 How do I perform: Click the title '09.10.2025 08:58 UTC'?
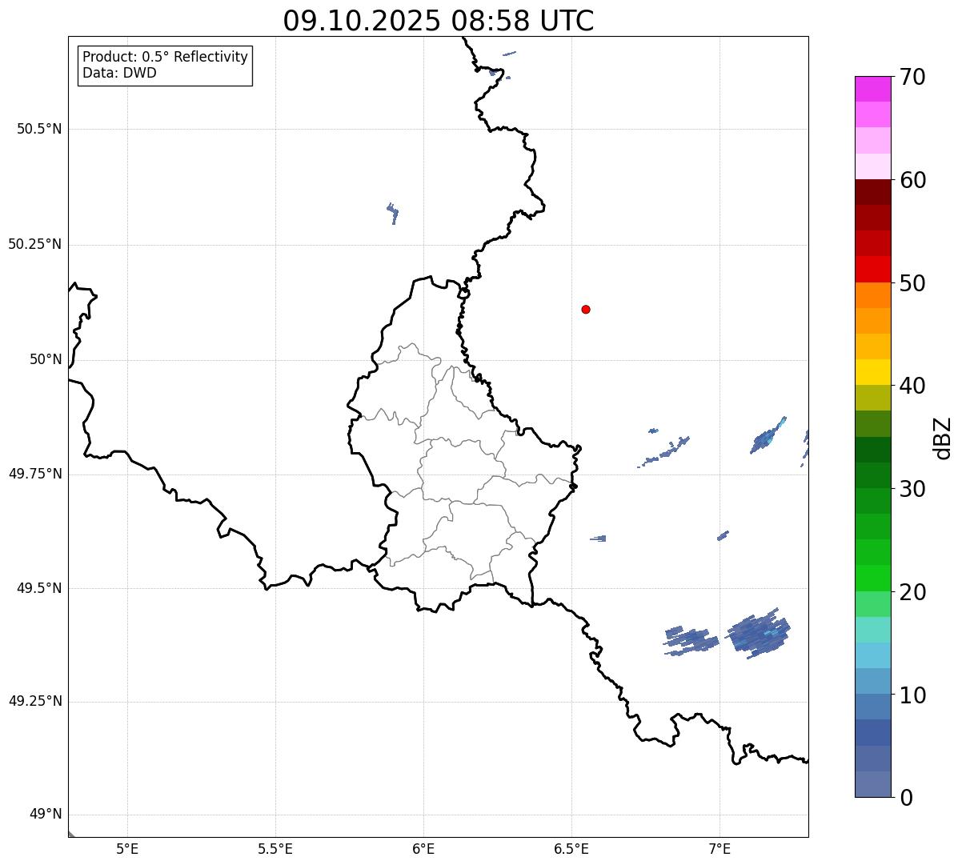(439, 21)
